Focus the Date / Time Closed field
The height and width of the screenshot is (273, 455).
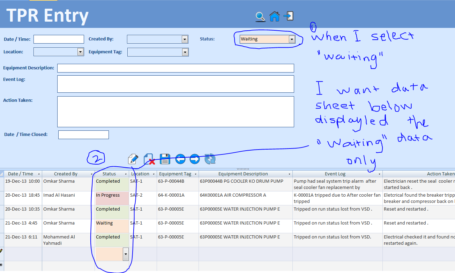(x=83, y=135)
